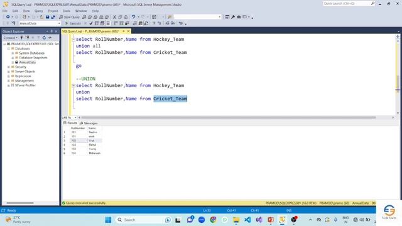Click the Navigate Backward circle arrow icon

(8, 17)
